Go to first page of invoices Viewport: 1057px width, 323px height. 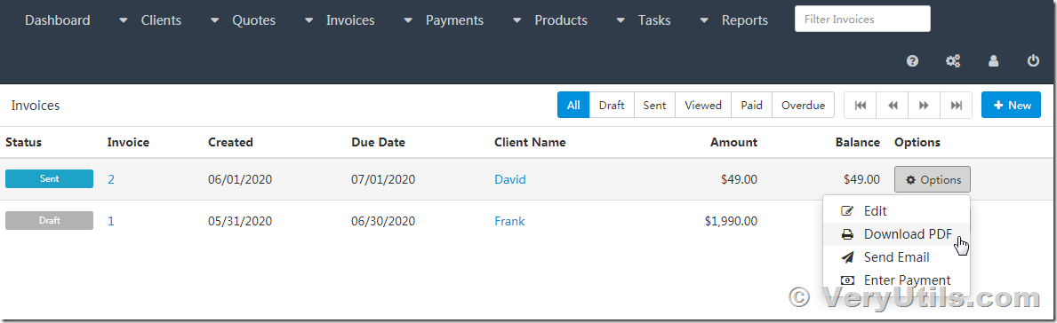tap(861, 105)
